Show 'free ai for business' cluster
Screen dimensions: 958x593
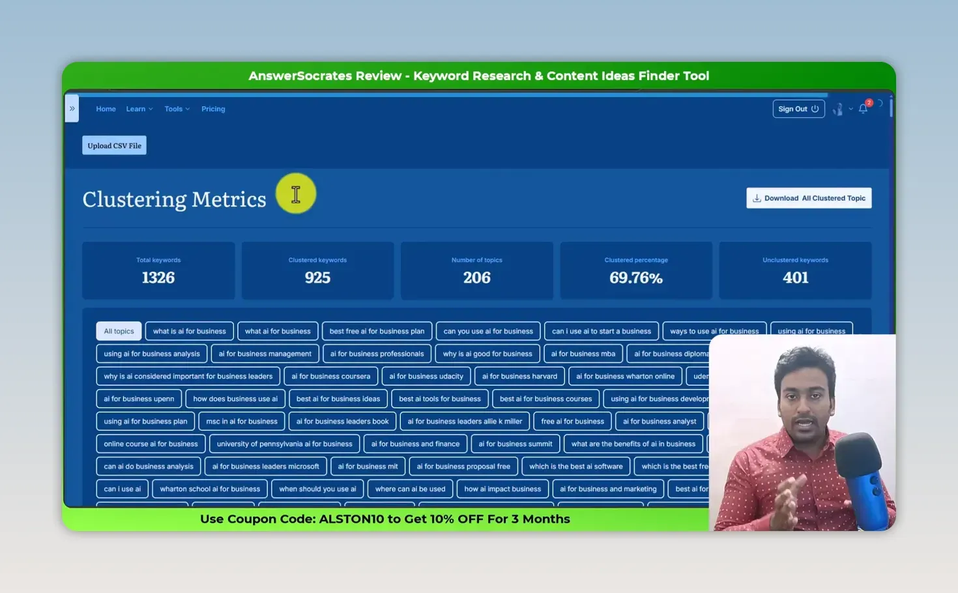572,421
